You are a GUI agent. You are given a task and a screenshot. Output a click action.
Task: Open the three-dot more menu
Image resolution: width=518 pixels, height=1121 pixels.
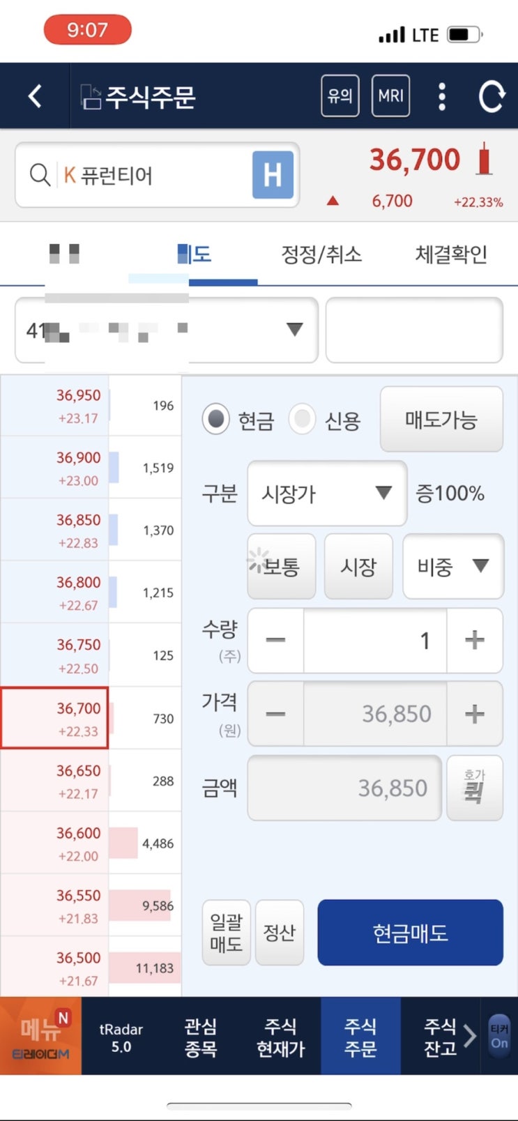pos(442,96)
